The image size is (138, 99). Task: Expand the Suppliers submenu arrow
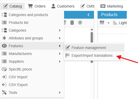tap(60, 61)
